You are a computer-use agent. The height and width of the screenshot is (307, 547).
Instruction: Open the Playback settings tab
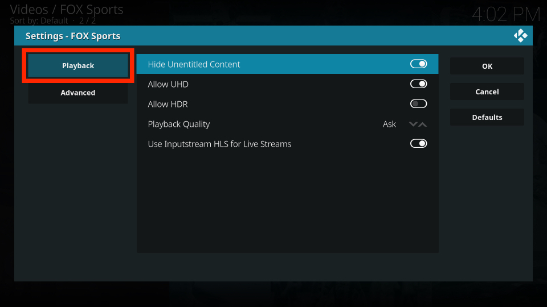(x=78, y=65)
